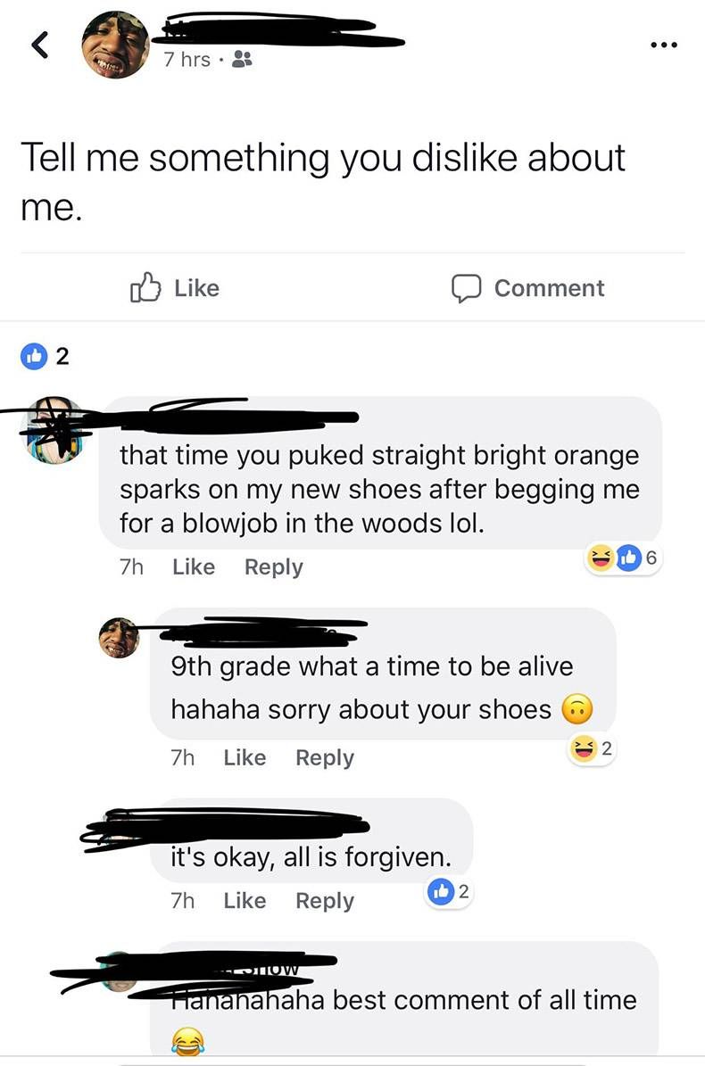Open the three-dot post options menu
705x1066 pixels.
[x=663, y=45]
